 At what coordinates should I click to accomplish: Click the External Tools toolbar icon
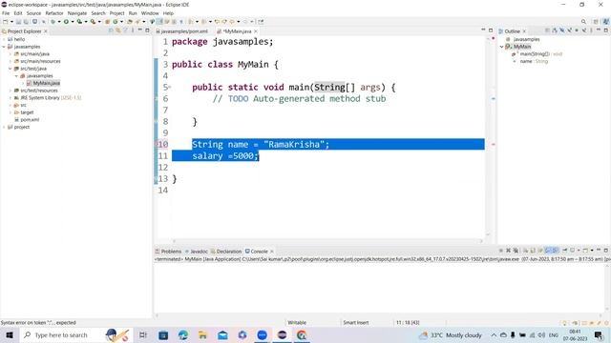coord(94,22)
